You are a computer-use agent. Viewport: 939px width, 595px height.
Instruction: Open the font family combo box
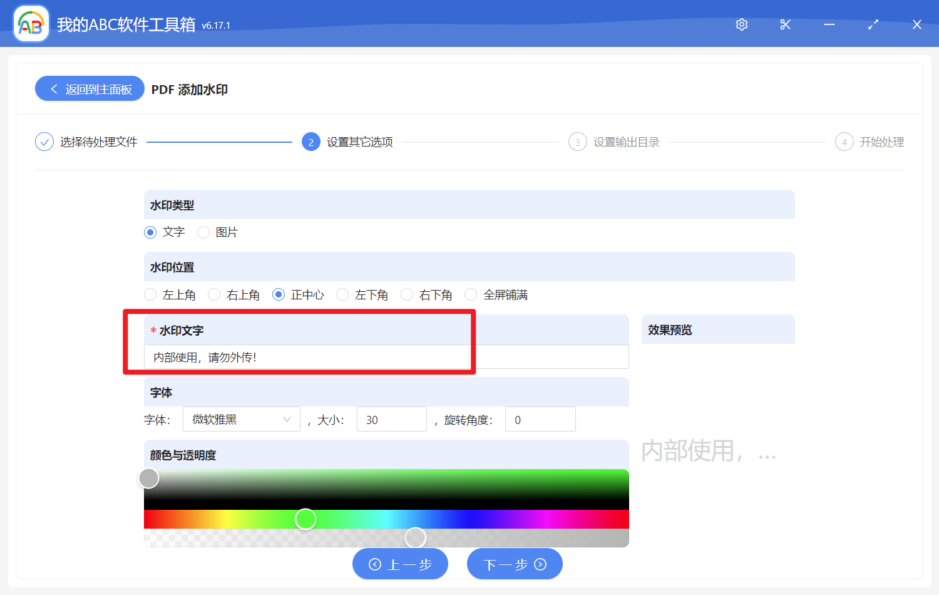[241, 419]
